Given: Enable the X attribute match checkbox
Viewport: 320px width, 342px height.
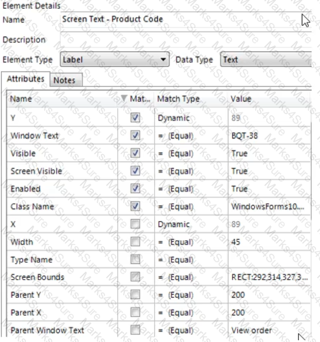Looking at the screenshot, I should point(135,224).
